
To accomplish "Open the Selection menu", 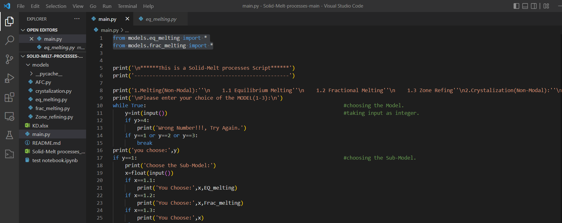I will coord(56,6).
